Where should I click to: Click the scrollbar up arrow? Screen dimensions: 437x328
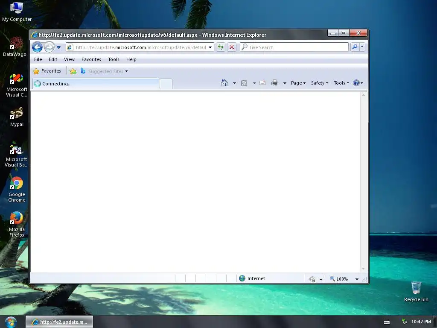pos(363,95)
